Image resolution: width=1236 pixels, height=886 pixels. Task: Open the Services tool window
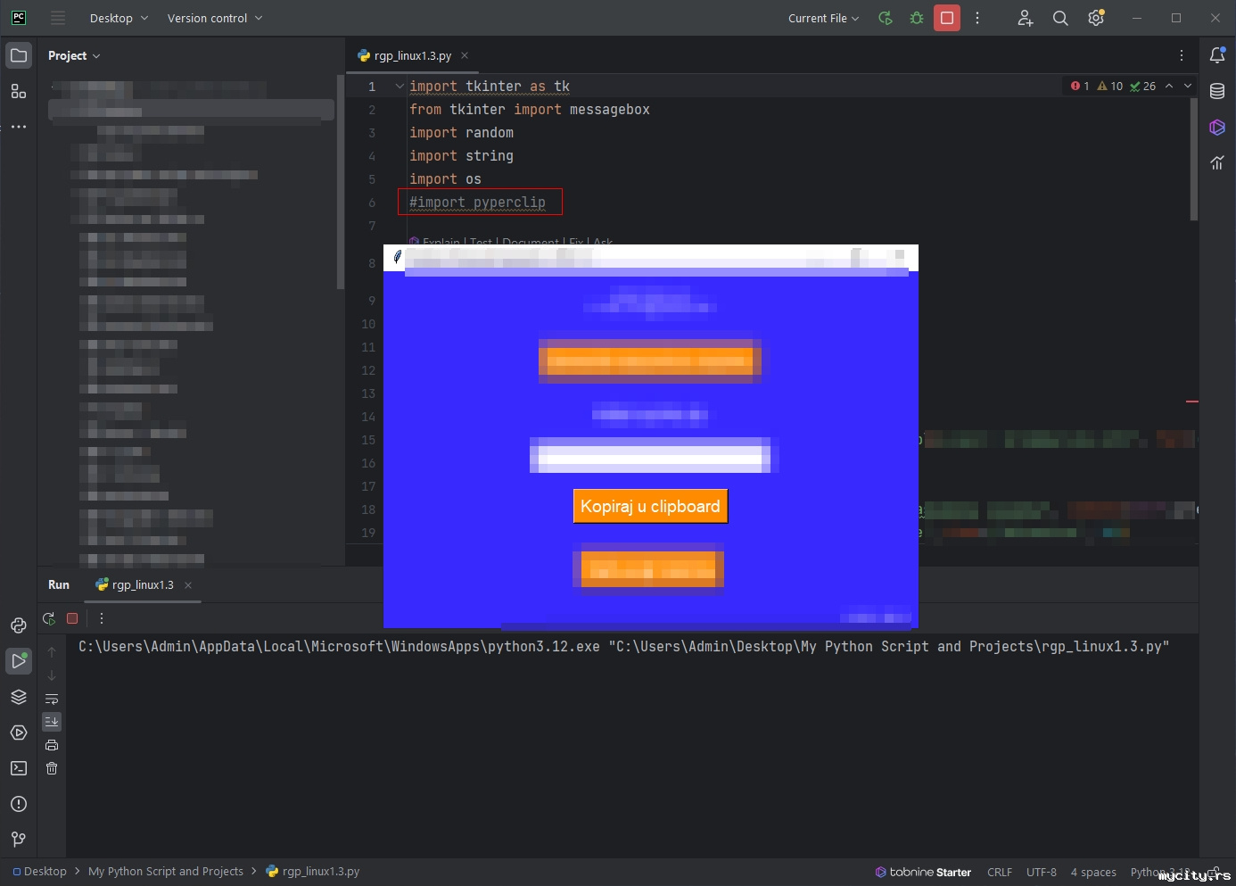point(19,733)
